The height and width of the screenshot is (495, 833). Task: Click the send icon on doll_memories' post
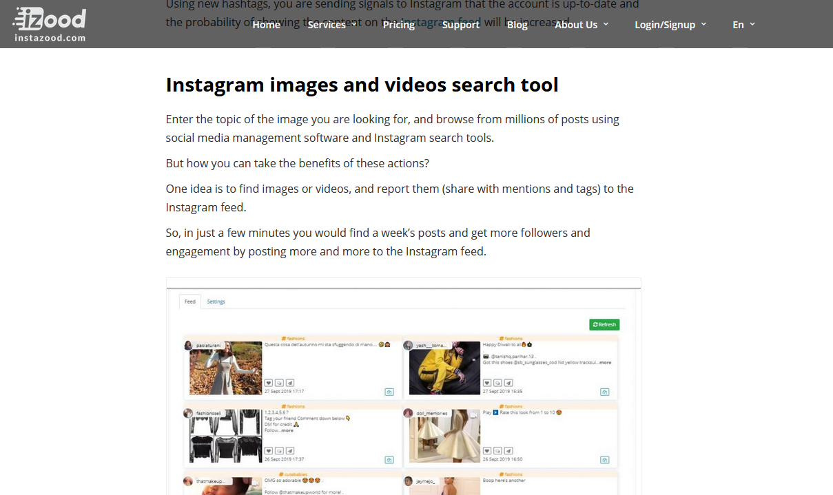(x=507, y=450)
